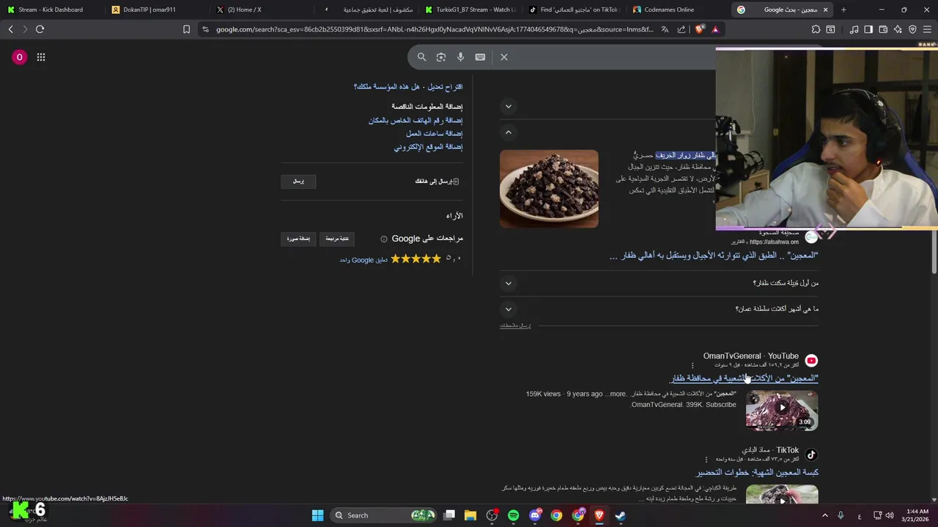Viewport: 938px width, 527px height.
Task: Open TikTok 'كبسة المعجين الشهية' result link
Action: [x=757, y=473]
